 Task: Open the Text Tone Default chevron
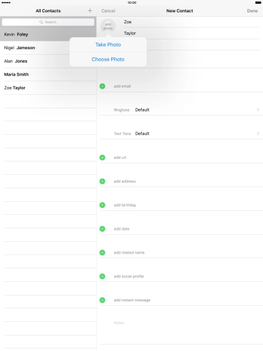[258, 134]
